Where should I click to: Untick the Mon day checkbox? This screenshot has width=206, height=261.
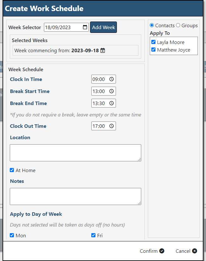[x=12, y=235]
